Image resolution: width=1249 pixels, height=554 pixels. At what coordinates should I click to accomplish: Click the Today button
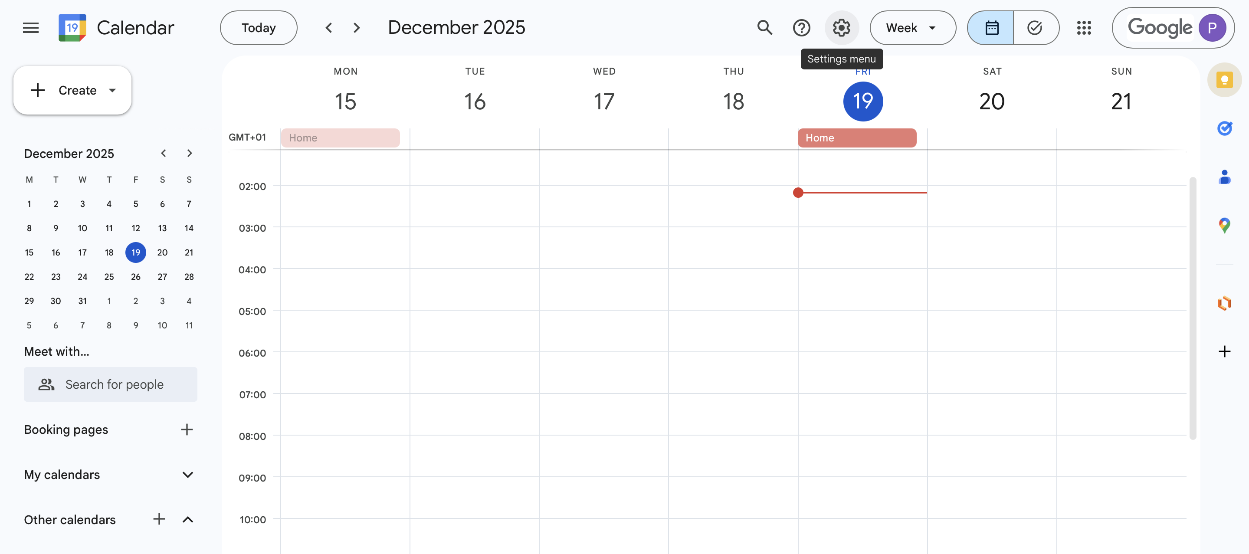click(x=258, y=28)
